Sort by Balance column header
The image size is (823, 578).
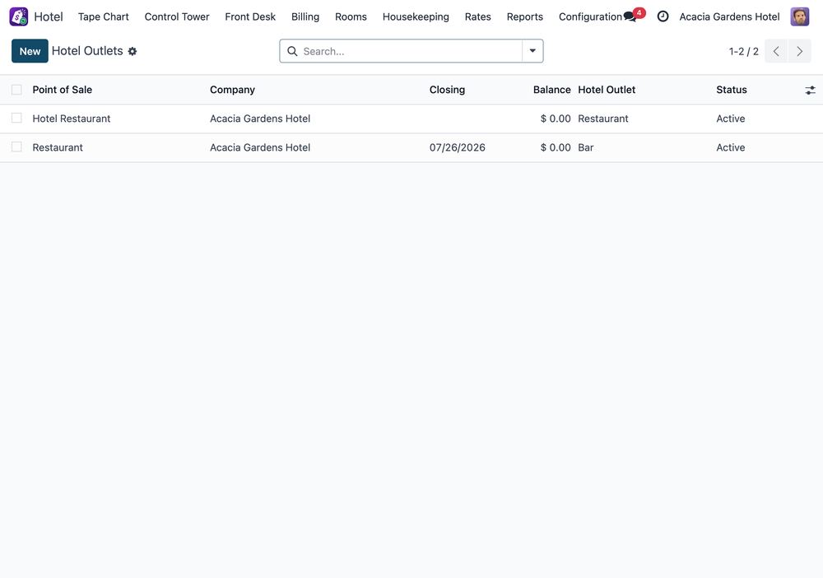pyautogui.click(x=551, y=90)
